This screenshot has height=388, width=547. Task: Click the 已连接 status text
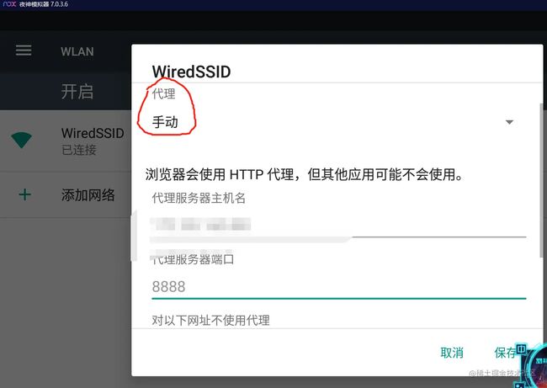click(79, 150)
